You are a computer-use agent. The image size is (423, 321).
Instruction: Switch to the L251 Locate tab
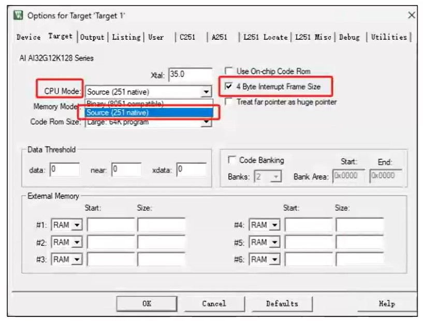point(265,37)
